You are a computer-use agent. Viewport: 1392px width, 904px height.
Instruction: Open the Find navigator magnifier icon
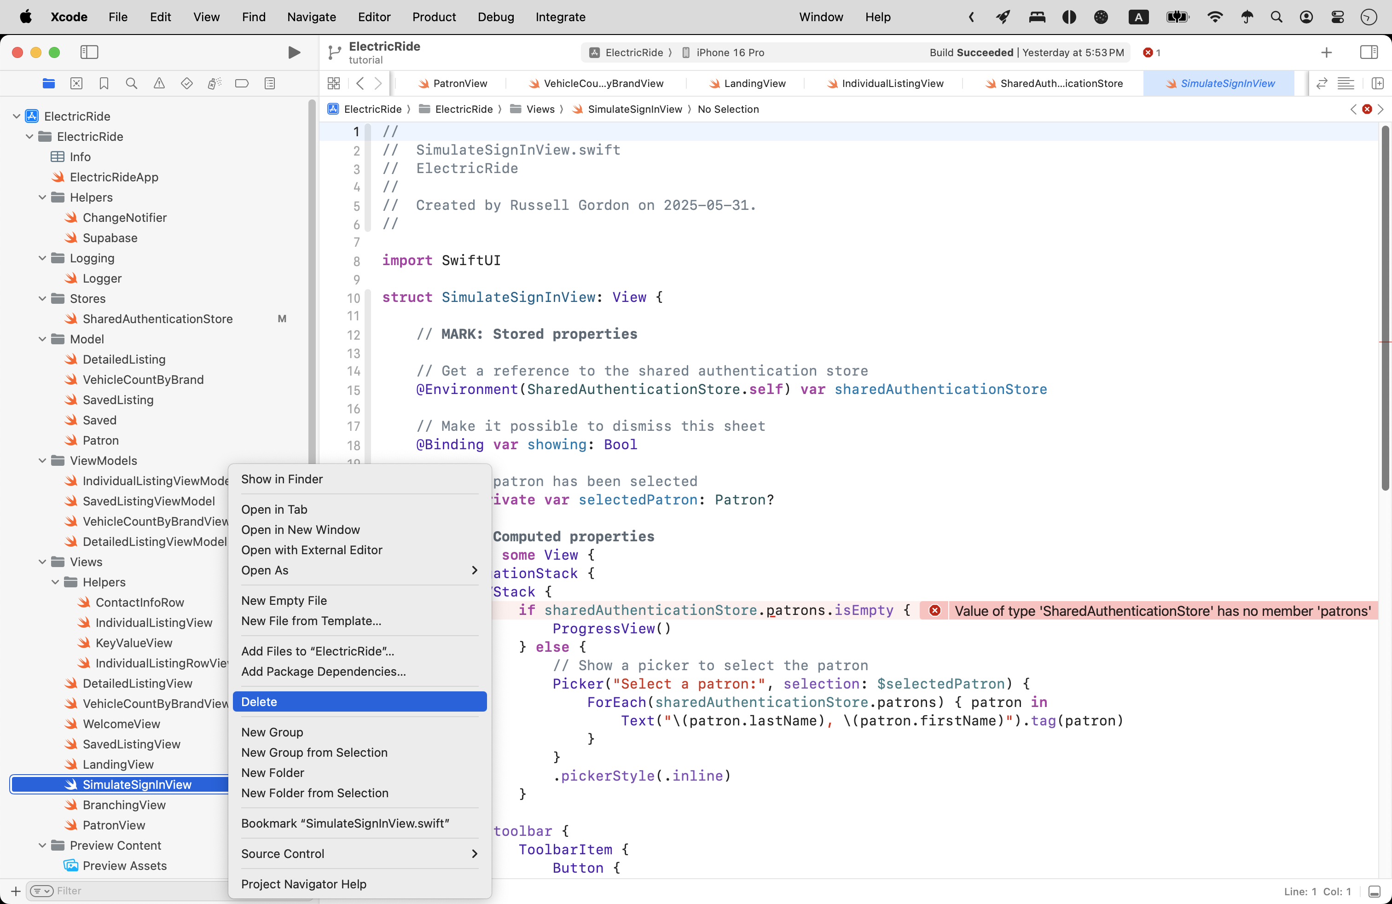[x=132, y=84]
